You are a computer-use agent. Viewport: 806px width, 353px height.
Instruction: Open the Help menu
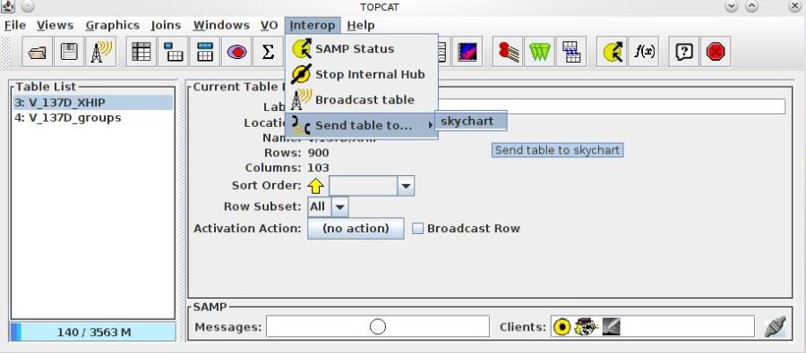[x=360, y=25]
